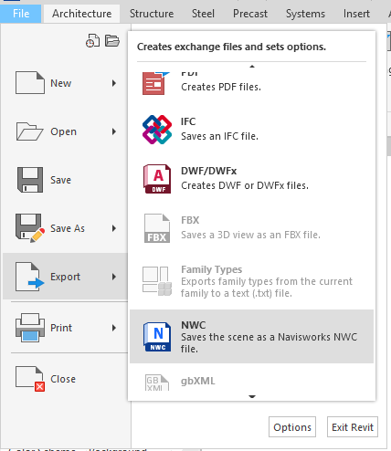Click the New document icon
This screenshot has width=391, height=451.
pos(30,83)
